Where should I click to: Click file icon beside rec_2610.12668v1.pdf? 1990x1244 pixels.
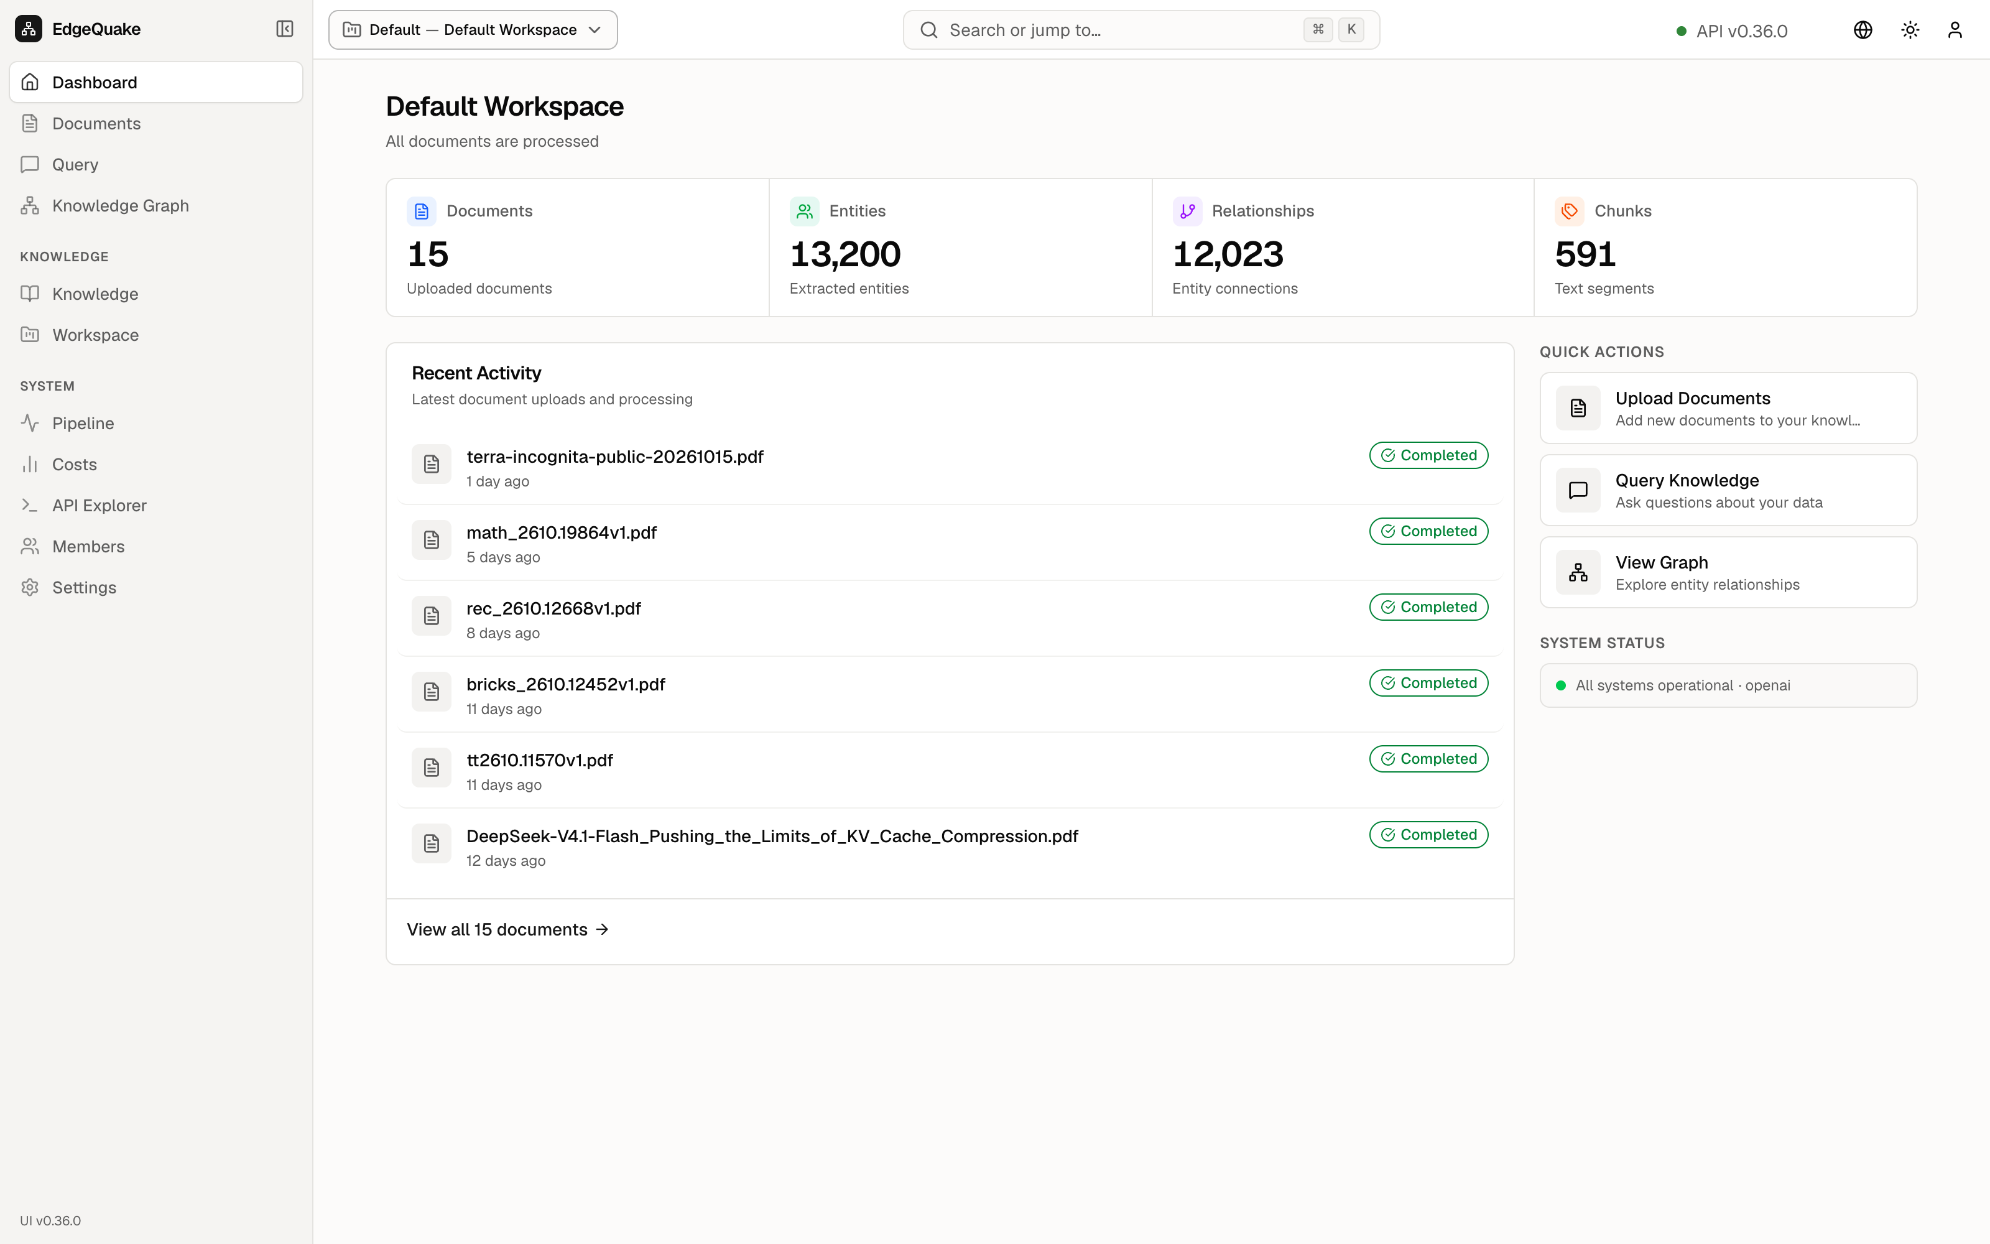pyautogui.click(x=431, y=616)
